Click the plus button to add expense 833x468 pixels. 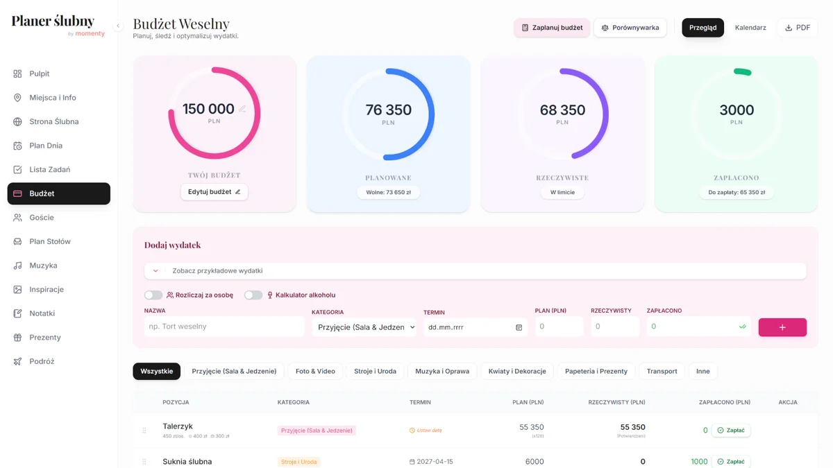tap(782, 327)
